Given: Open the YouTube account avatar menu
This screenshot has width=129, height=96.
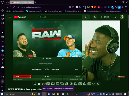Looking at the screenshot, I should 122,17.
